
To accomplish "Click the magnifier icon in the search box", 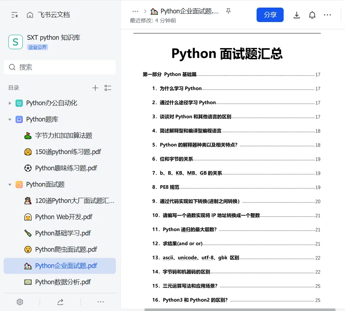I will pyautogui.click(x=12, y=67).
